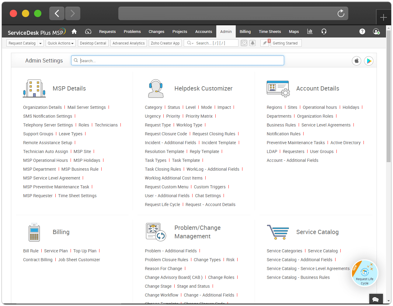Click the Request Catalog button
Screen dimensions: 393x306
22,43
